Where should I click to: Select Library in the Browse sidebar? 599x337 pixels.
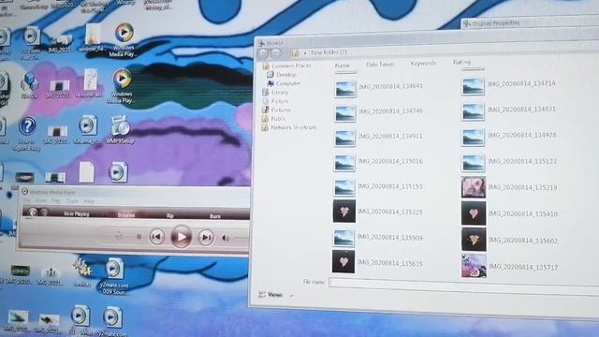coord(275,93)
